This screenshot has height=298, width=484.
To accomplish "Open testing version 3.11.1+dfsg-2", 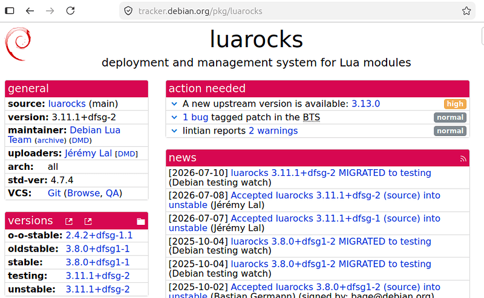I will [97, 276].
